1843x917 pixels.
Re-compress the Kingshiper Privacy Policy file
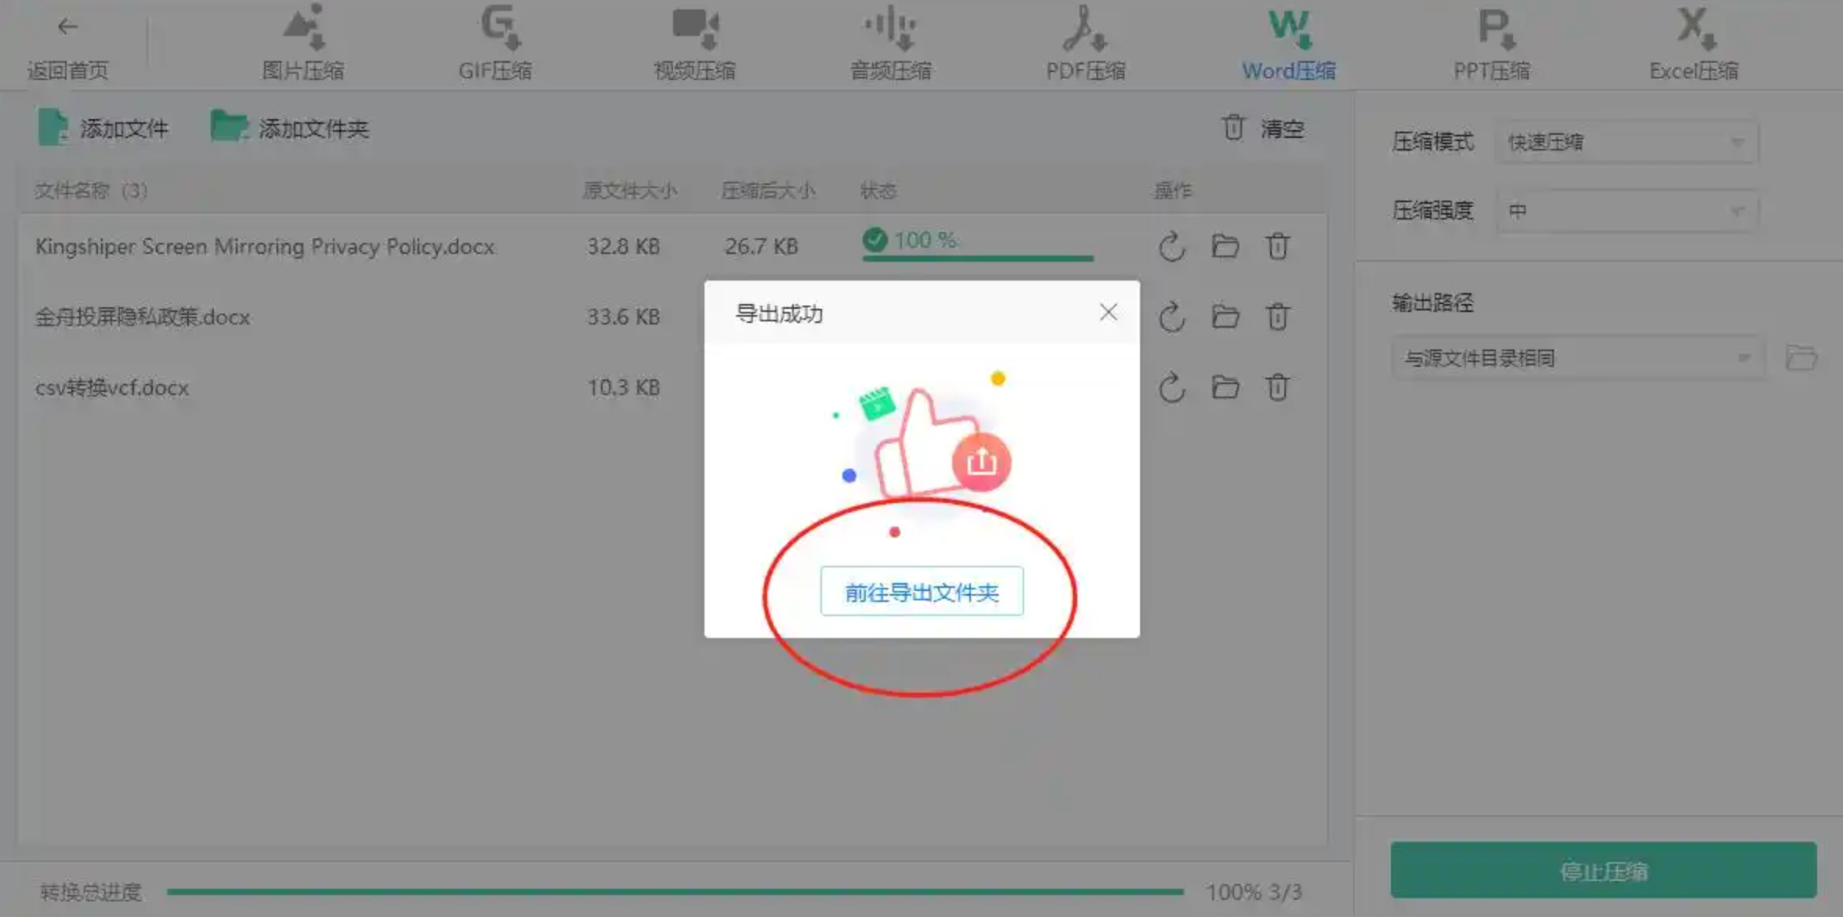pyautogui.click(x=1171, y=247)
